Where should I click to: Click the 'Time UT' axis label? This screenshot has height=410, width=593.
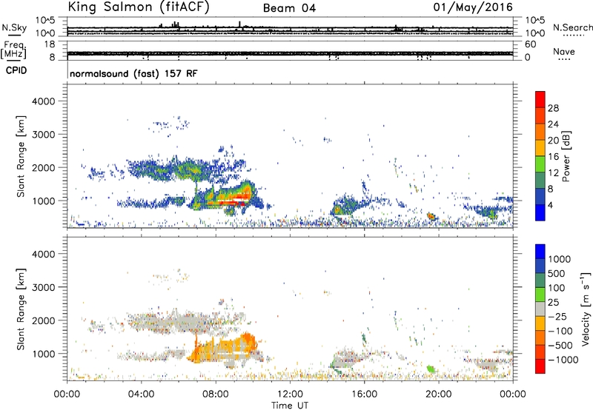[290, 406]
